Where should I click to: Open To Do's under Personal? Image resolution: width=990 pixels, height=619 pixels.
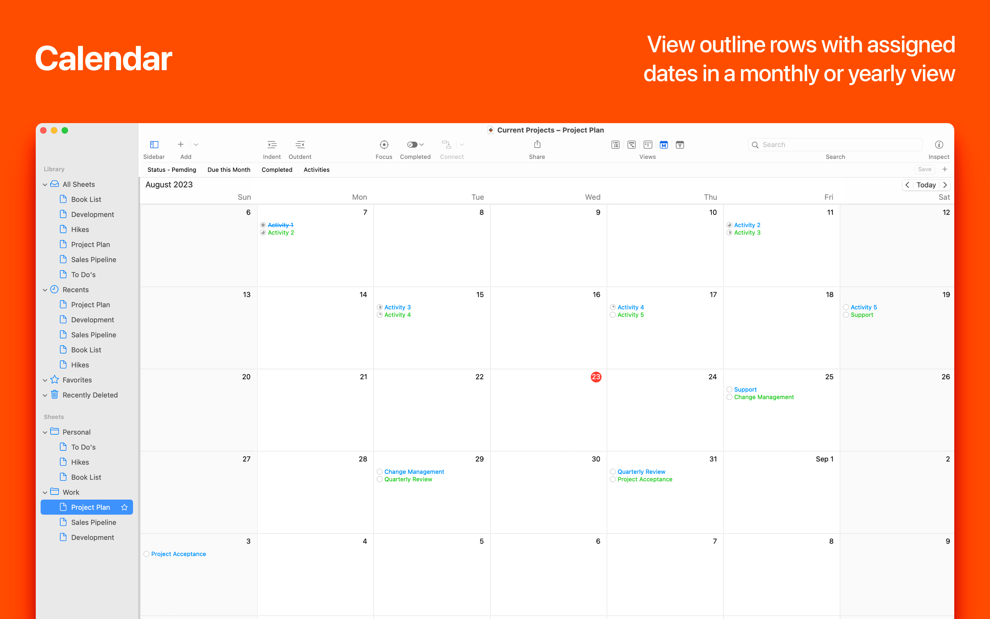coord(83,447)
